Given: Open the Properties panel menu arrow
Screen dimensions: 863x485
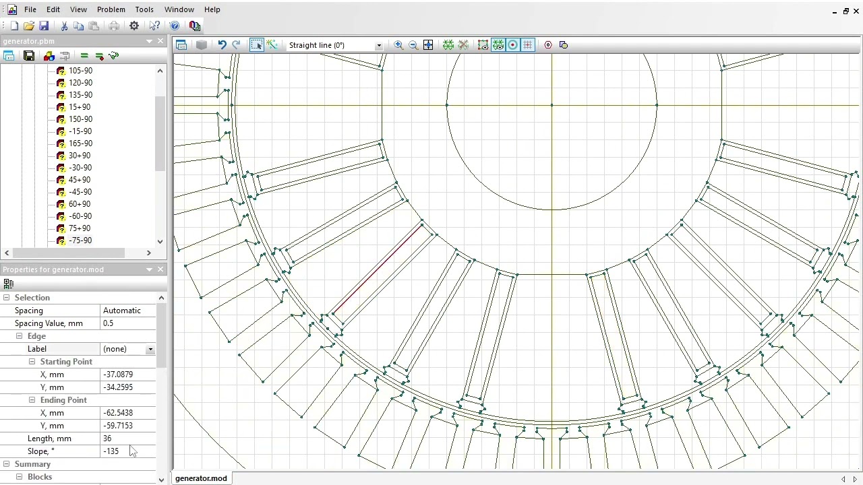Looking at the screenshot, I should pyautogui.click(x=150, y=269).
